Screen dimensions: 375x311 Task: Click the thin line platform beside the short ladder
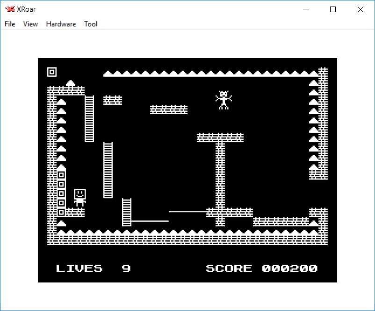click(x=150, y=221)
